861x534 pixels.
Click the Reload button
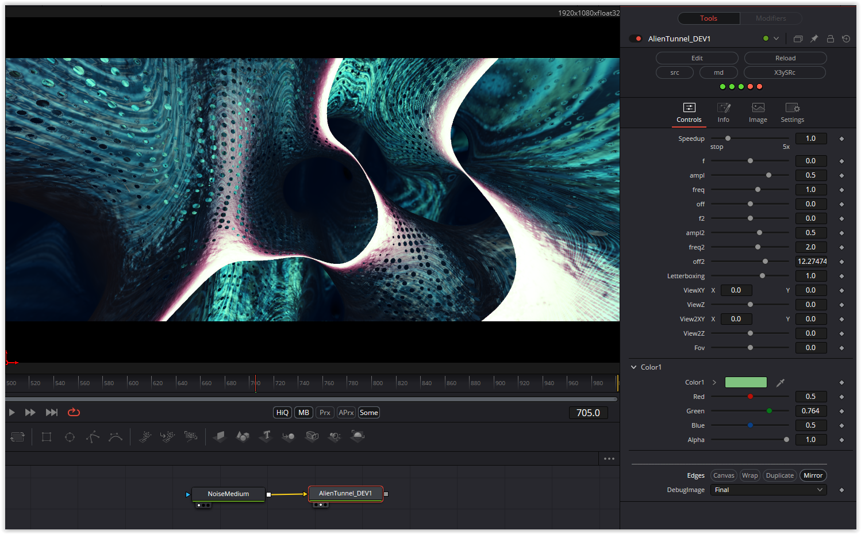(x=785, y=58)
